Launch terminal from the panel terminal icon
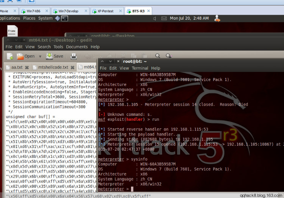This screenshot has height=198, width=284. pos(65,19)
